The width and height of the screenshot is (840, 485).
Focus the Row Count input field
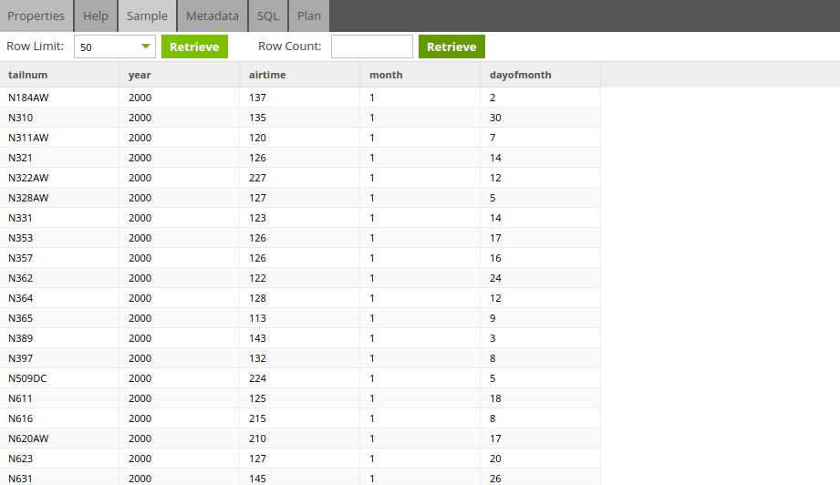point(372,46)
